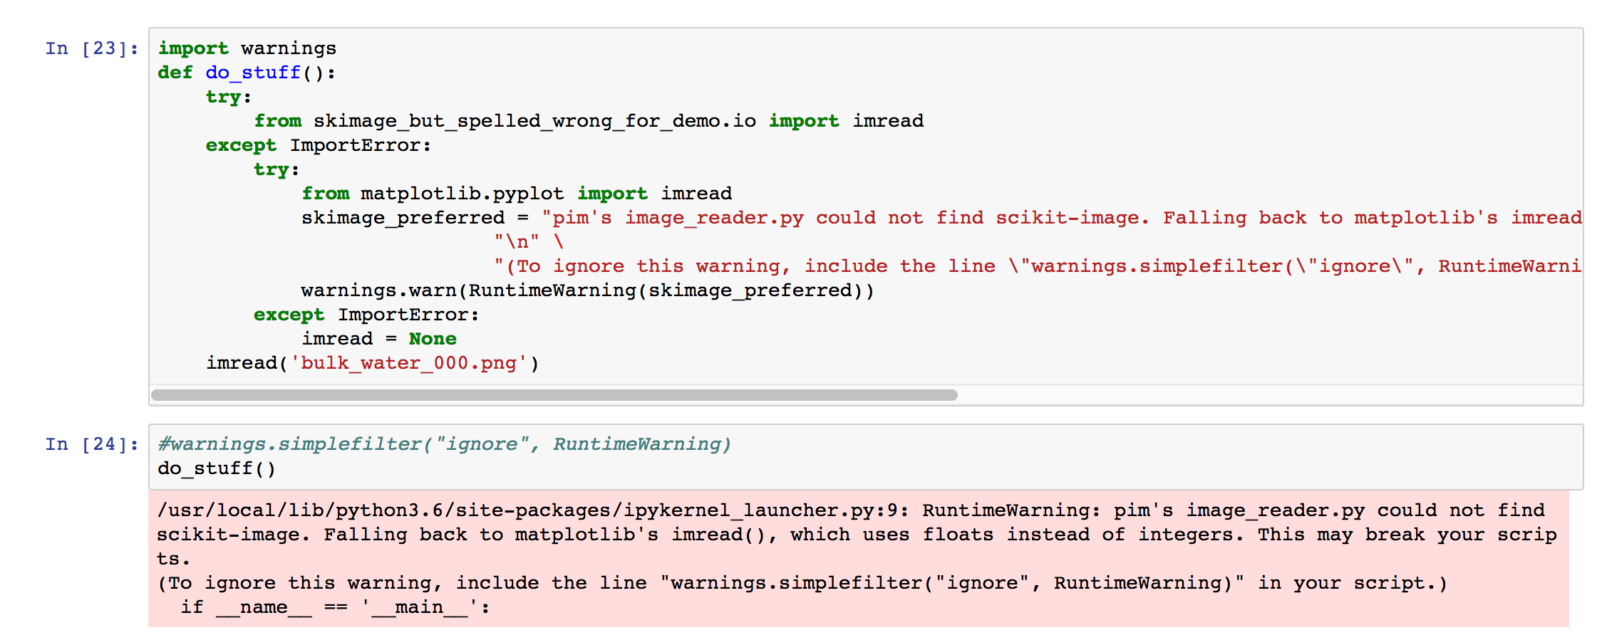Click the 'do_stuff()' call in cell 24
Screen dimensions: 1612x635
pos(217,468)
